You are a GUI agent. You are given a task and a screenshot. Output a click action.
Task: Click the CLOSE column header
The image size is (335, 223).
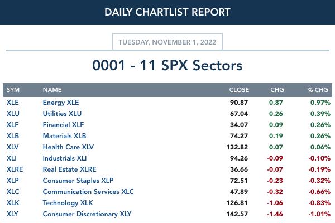(x=239, y=90)
